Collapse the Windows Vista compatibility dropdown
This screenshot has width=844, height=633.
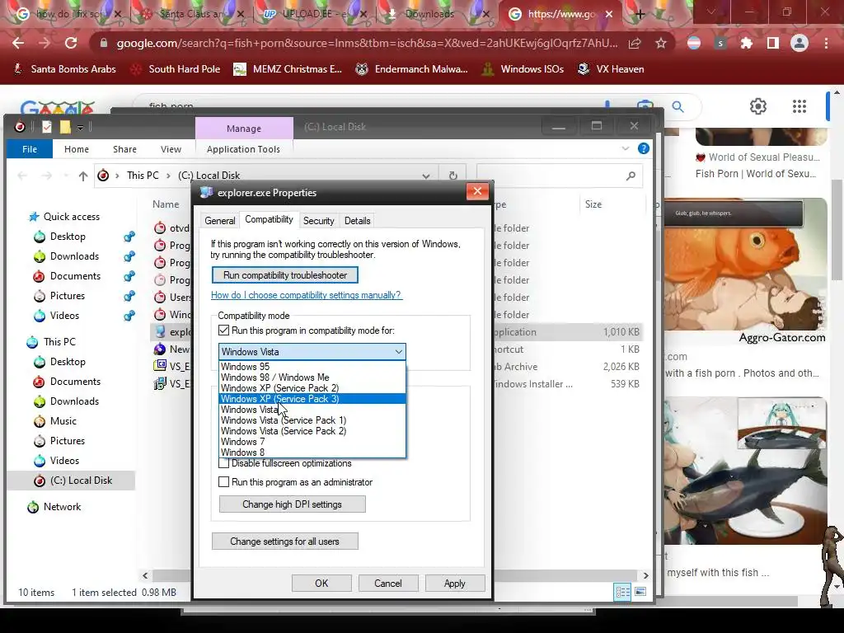tap(398, 352)
